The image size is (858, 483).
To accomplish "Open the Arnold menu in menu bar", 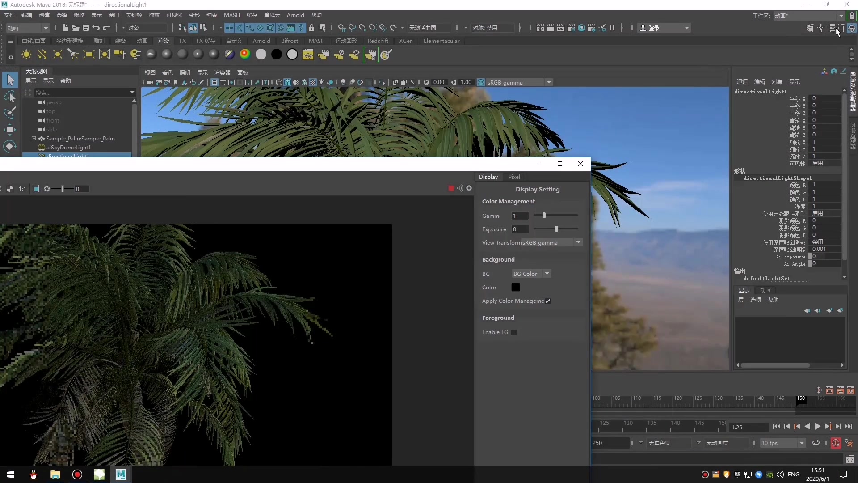I will (295, 15).
